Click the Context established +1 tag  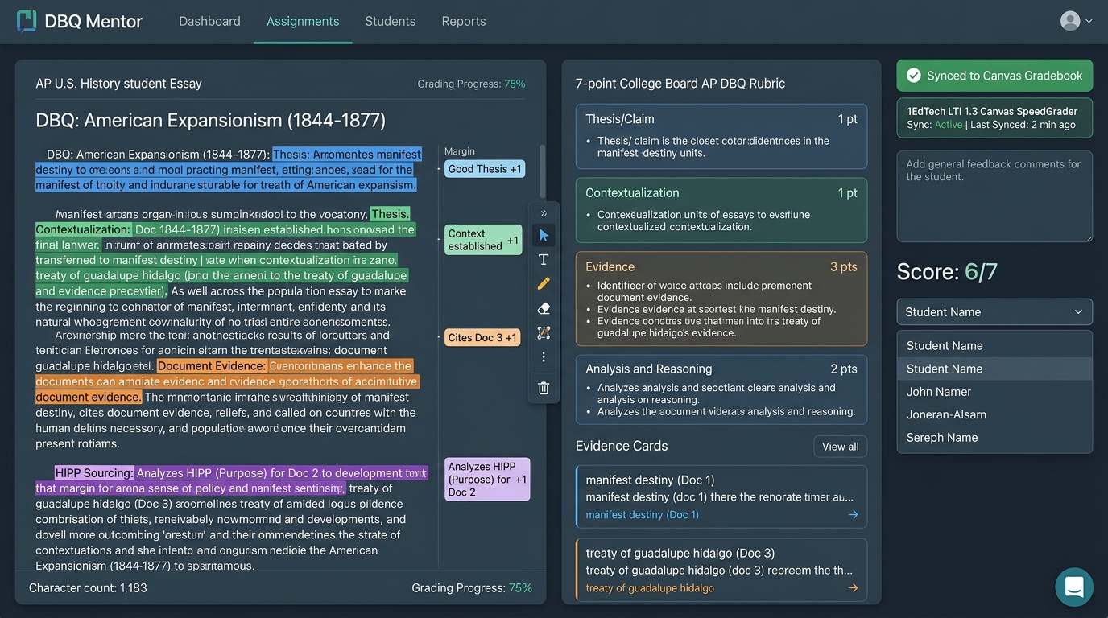[483, 240]
